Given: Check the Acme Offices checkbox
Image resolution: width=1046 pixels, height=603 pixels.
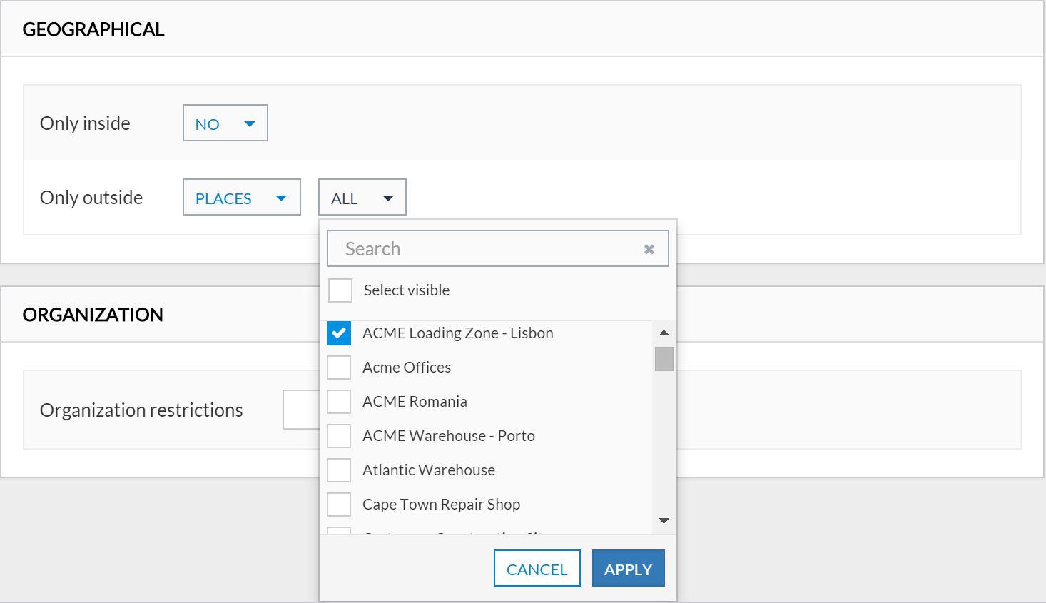Looking at the screenshot, I should pyautogui.click(x=339, y=368).
